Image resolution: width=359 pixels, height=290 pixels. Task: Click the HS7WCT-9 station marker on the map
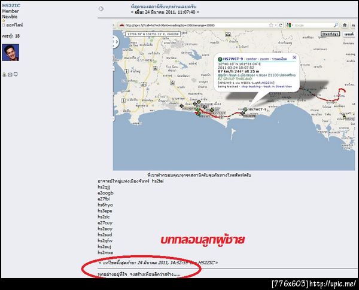click(245, 109)
